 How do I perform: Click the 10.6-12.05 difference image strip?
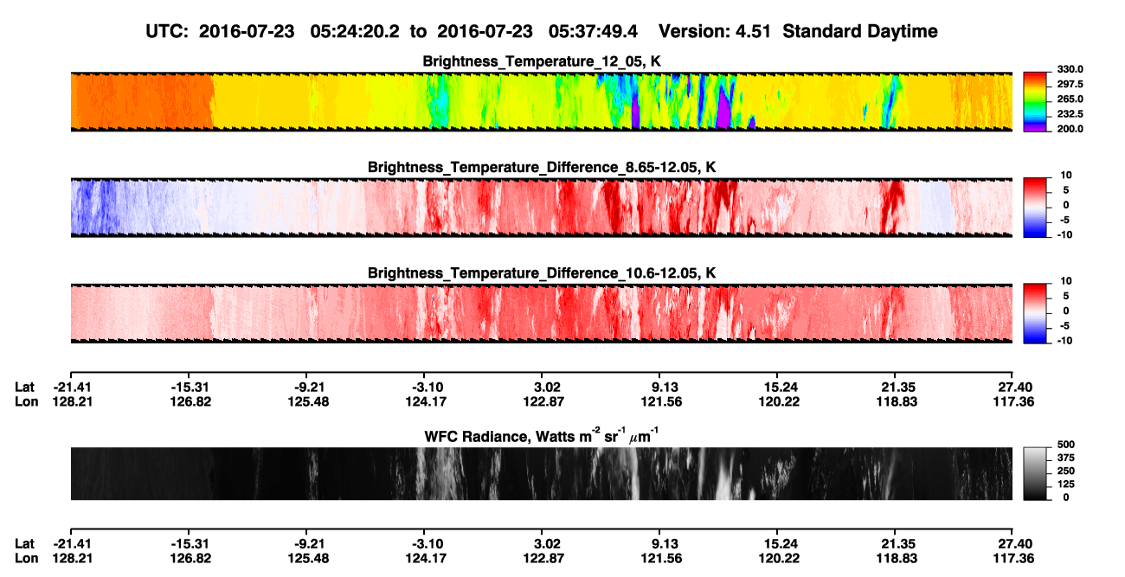pos(541,313)
